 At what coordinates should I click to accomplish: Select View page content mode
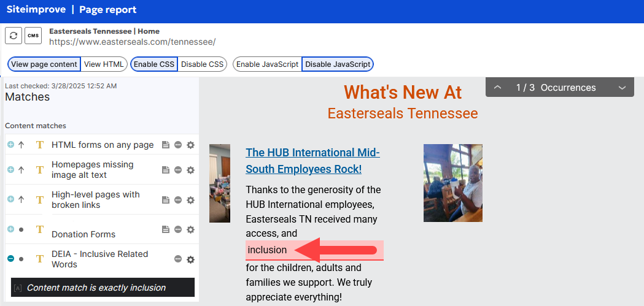tap(44, 64)
